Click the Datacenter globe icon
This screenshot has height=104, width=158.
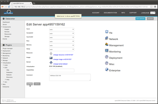[x=4, y=19]
